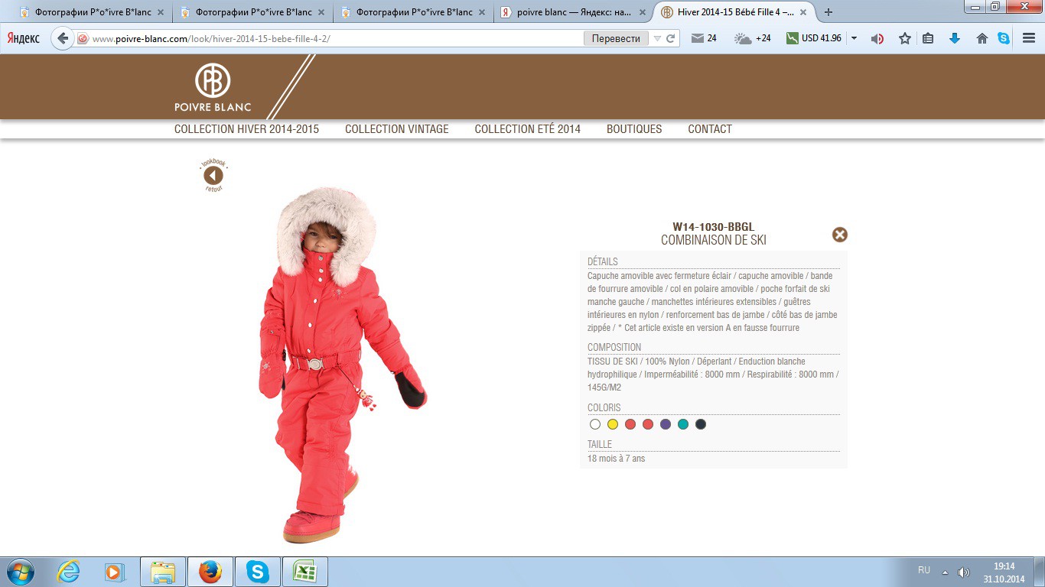Click the Poivre Blanc logo
Viewport: 1045px width, 587px height.
click(x=213, y=88)
